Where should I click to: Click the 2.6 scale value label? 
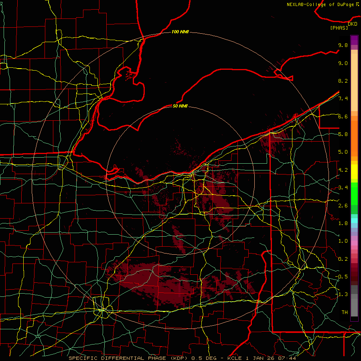coord(343,206)
